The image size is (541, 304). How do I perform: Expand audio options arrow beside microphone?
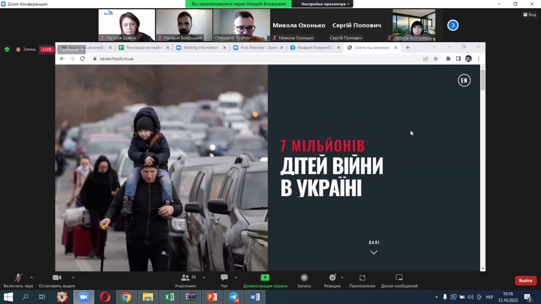(31, 277)
